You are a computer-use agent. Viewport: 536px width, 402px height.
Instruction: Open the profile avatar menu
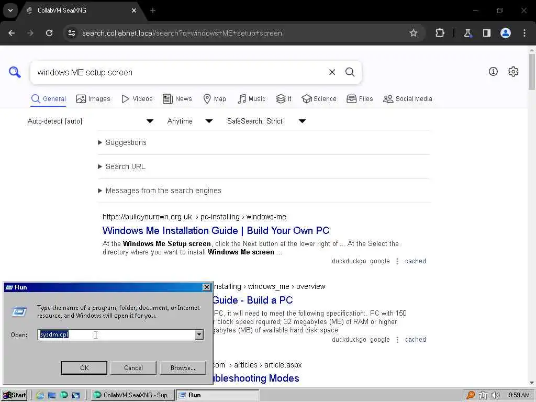tap(506, 33)
